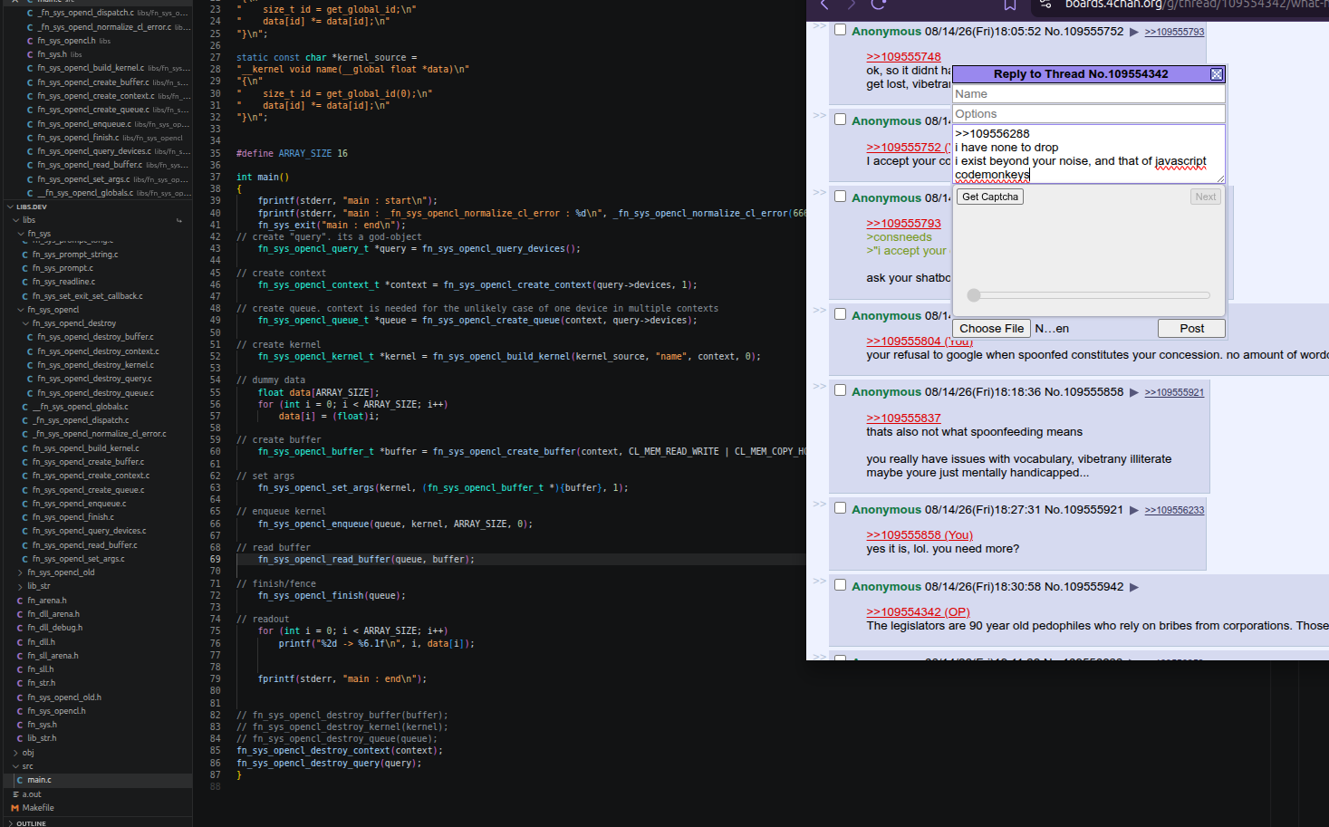
Task: Click the Name field in reply form
Action: [1089, 94]
